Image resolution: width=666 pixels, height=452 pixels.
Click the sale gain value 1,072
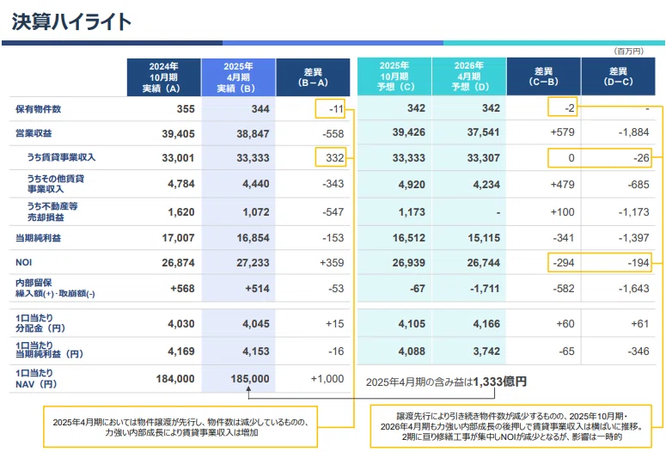(256, 212)
